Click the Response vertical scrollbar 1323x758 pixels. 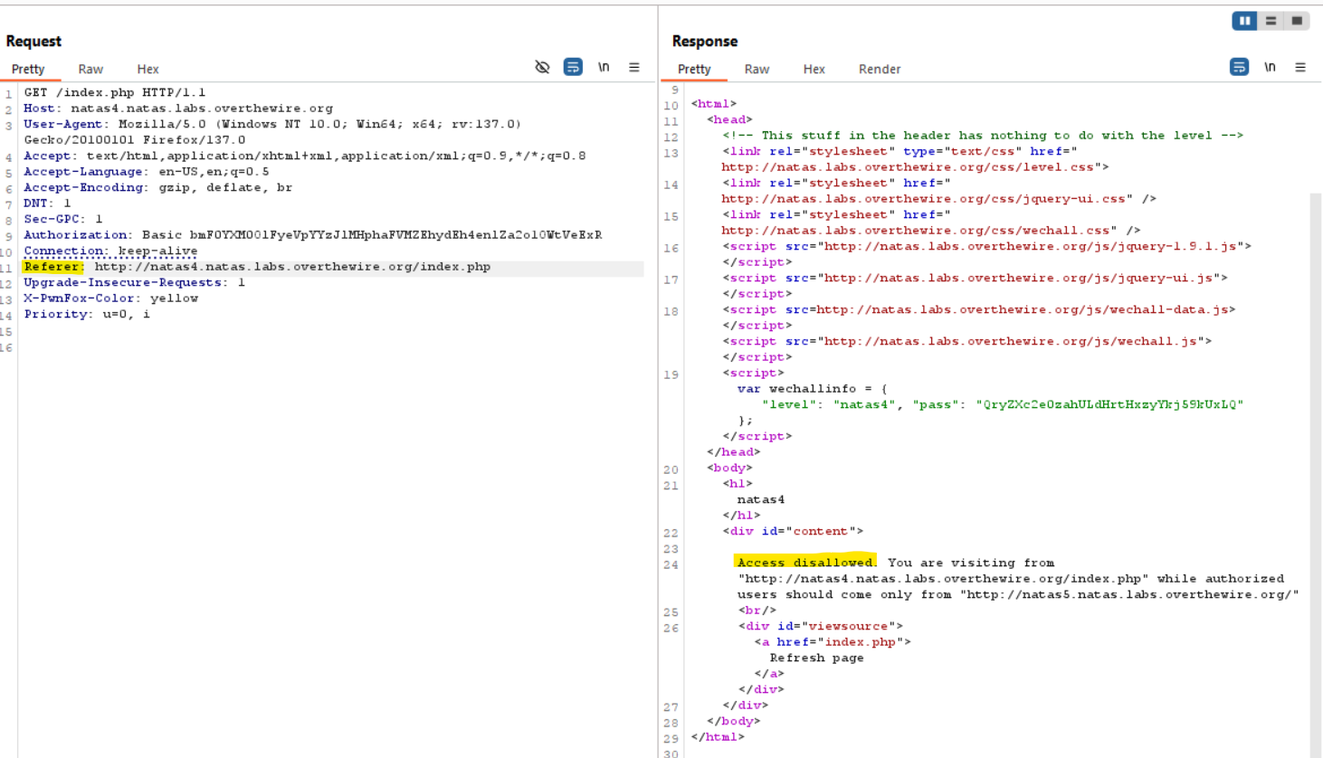point(1316,475)
